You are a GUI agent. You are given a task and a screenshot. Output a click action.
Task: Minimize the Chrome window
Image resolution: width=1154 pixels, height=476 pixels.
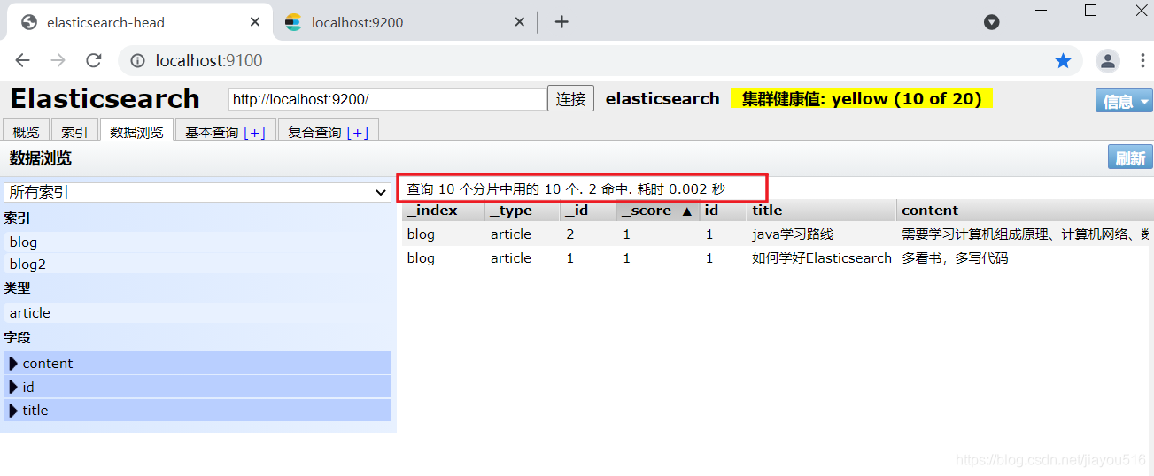point(1042,11)
